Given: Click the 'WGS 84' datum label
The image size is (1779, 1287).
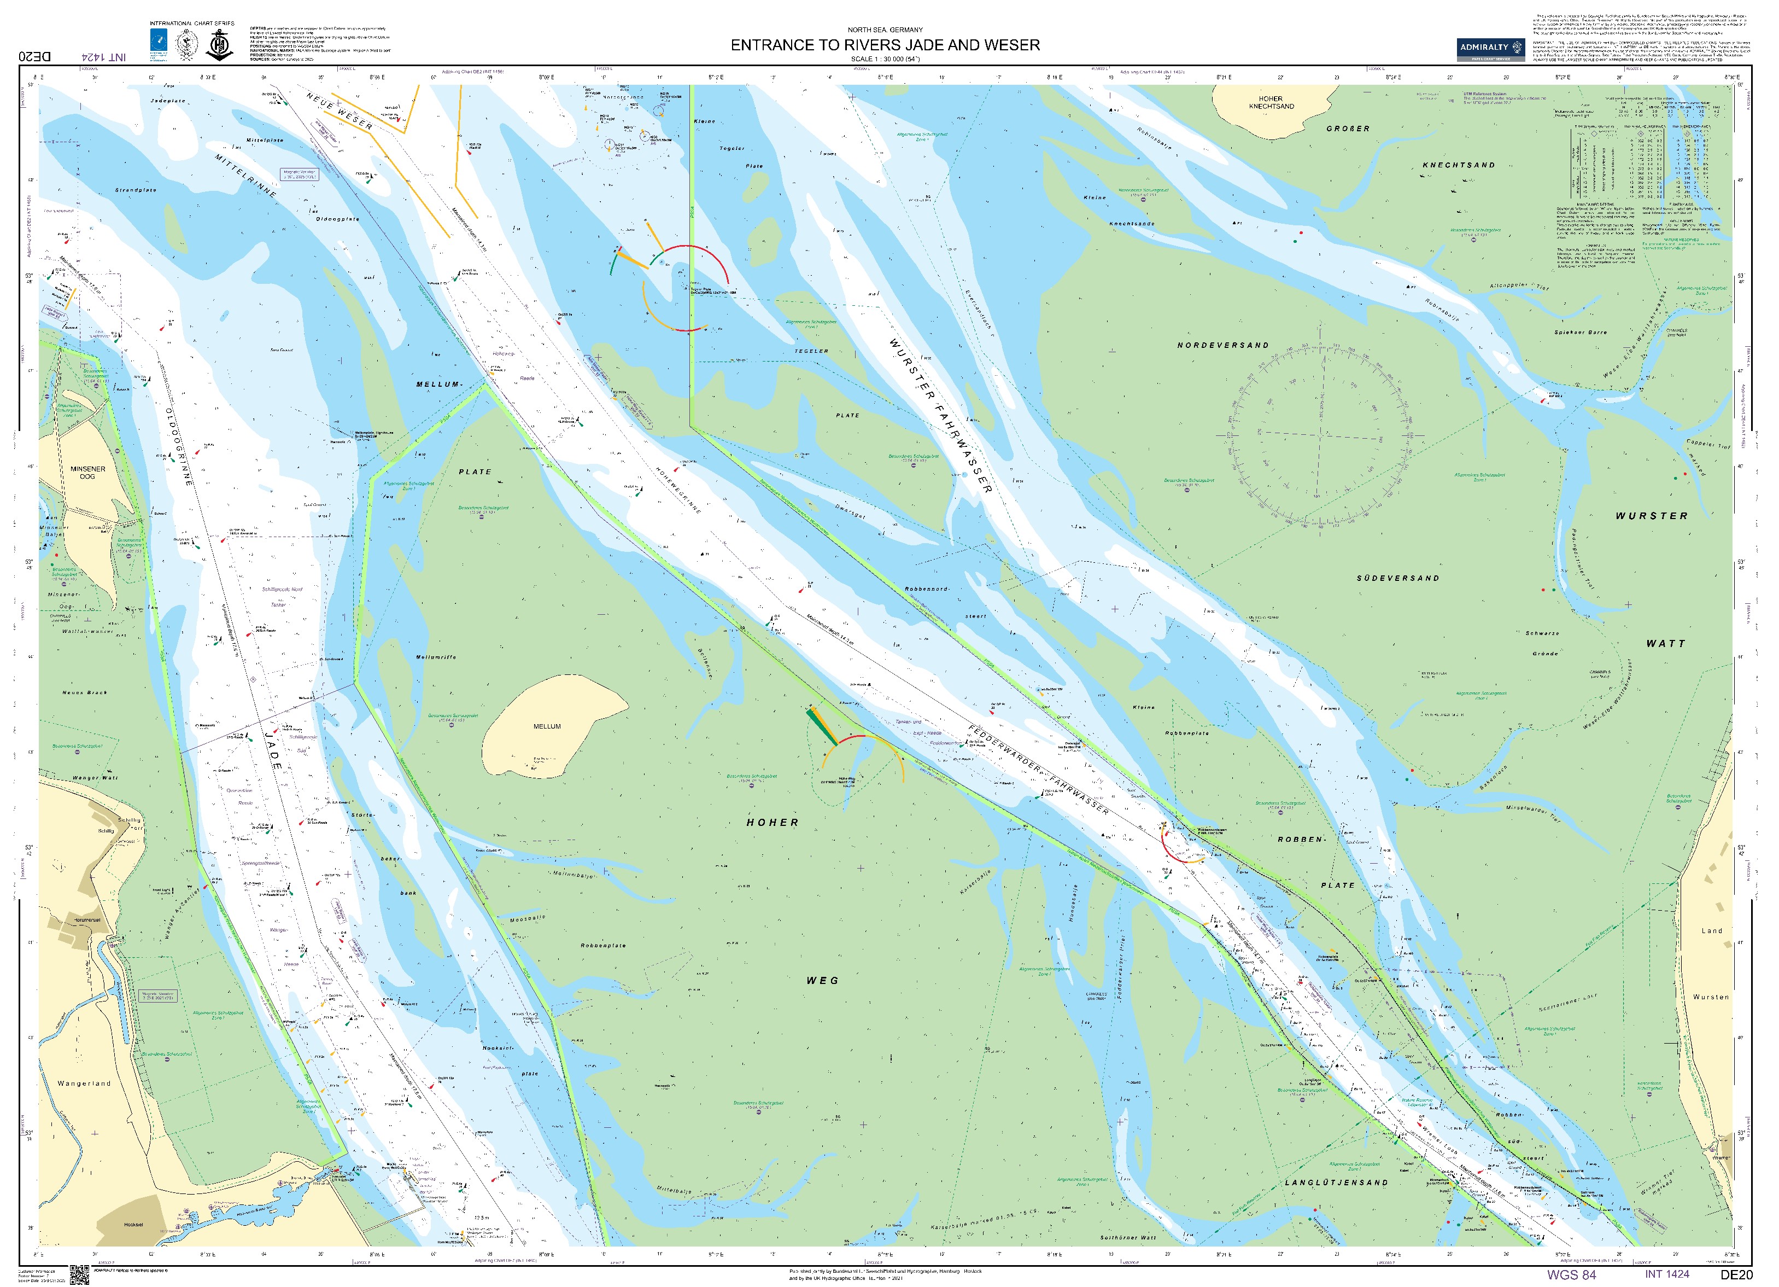Looking at the screenshot, I should tap(1571, 1275).
